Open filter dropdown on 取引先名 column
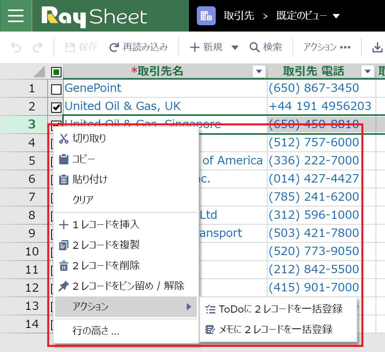The image size is (385, 352). tap(259, 71)
